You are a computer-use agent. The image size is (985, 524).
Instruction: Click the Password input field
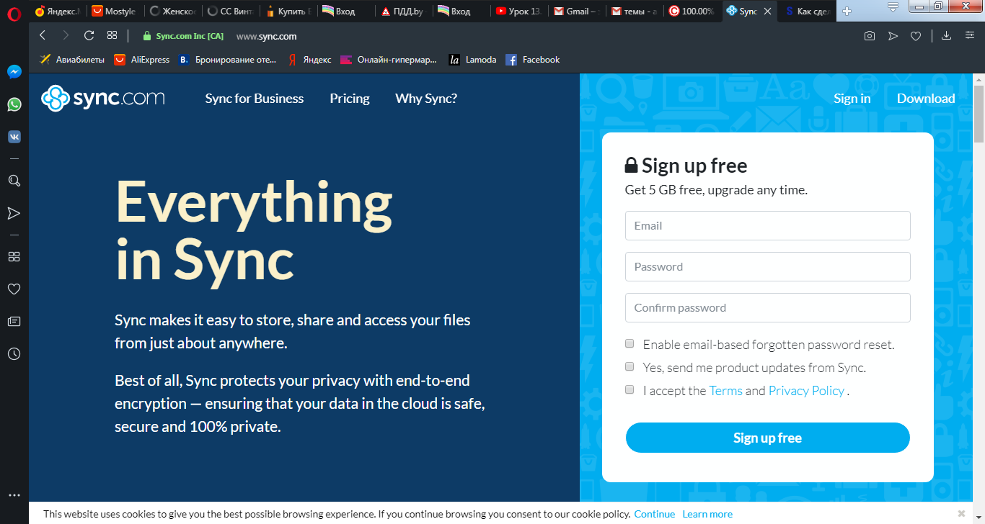pos(768,266)
